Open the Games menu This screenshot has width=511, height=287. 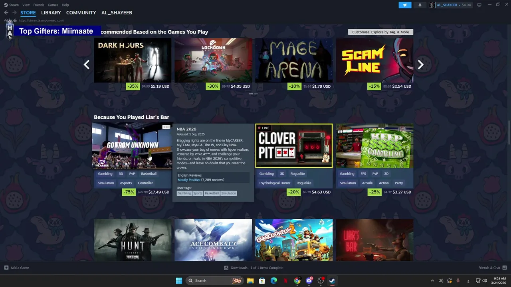click(x=53, y=5)
